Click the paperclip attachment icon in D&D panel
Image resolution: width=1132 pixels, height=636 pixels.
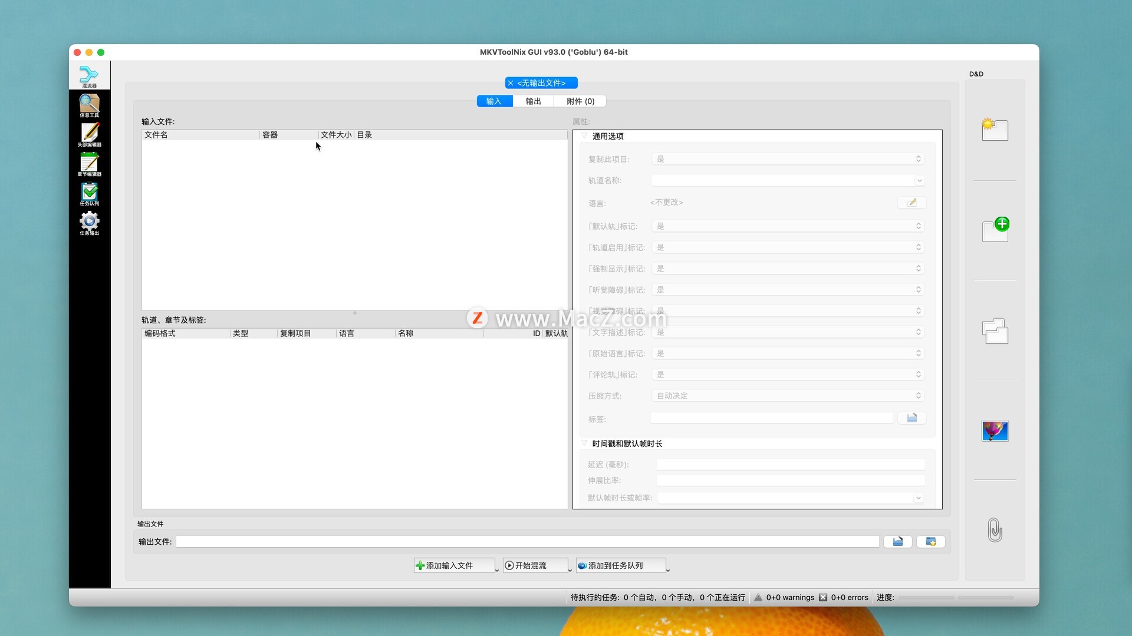(x=995, y=530)
